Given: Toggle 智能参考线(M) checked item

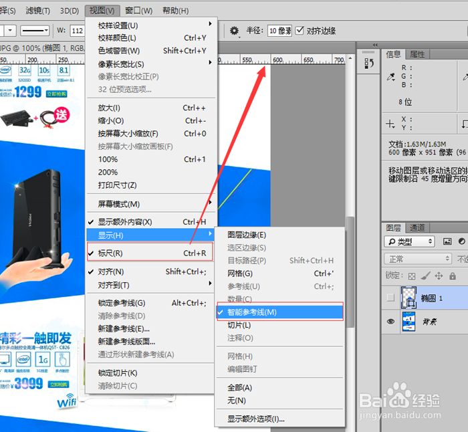Looking at the screenshot, I should 280,312.
